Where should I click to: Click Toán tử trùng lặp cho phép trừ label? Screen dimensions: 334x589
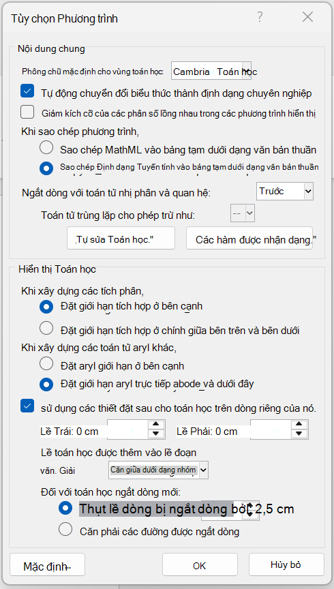[x=118, y=215]
